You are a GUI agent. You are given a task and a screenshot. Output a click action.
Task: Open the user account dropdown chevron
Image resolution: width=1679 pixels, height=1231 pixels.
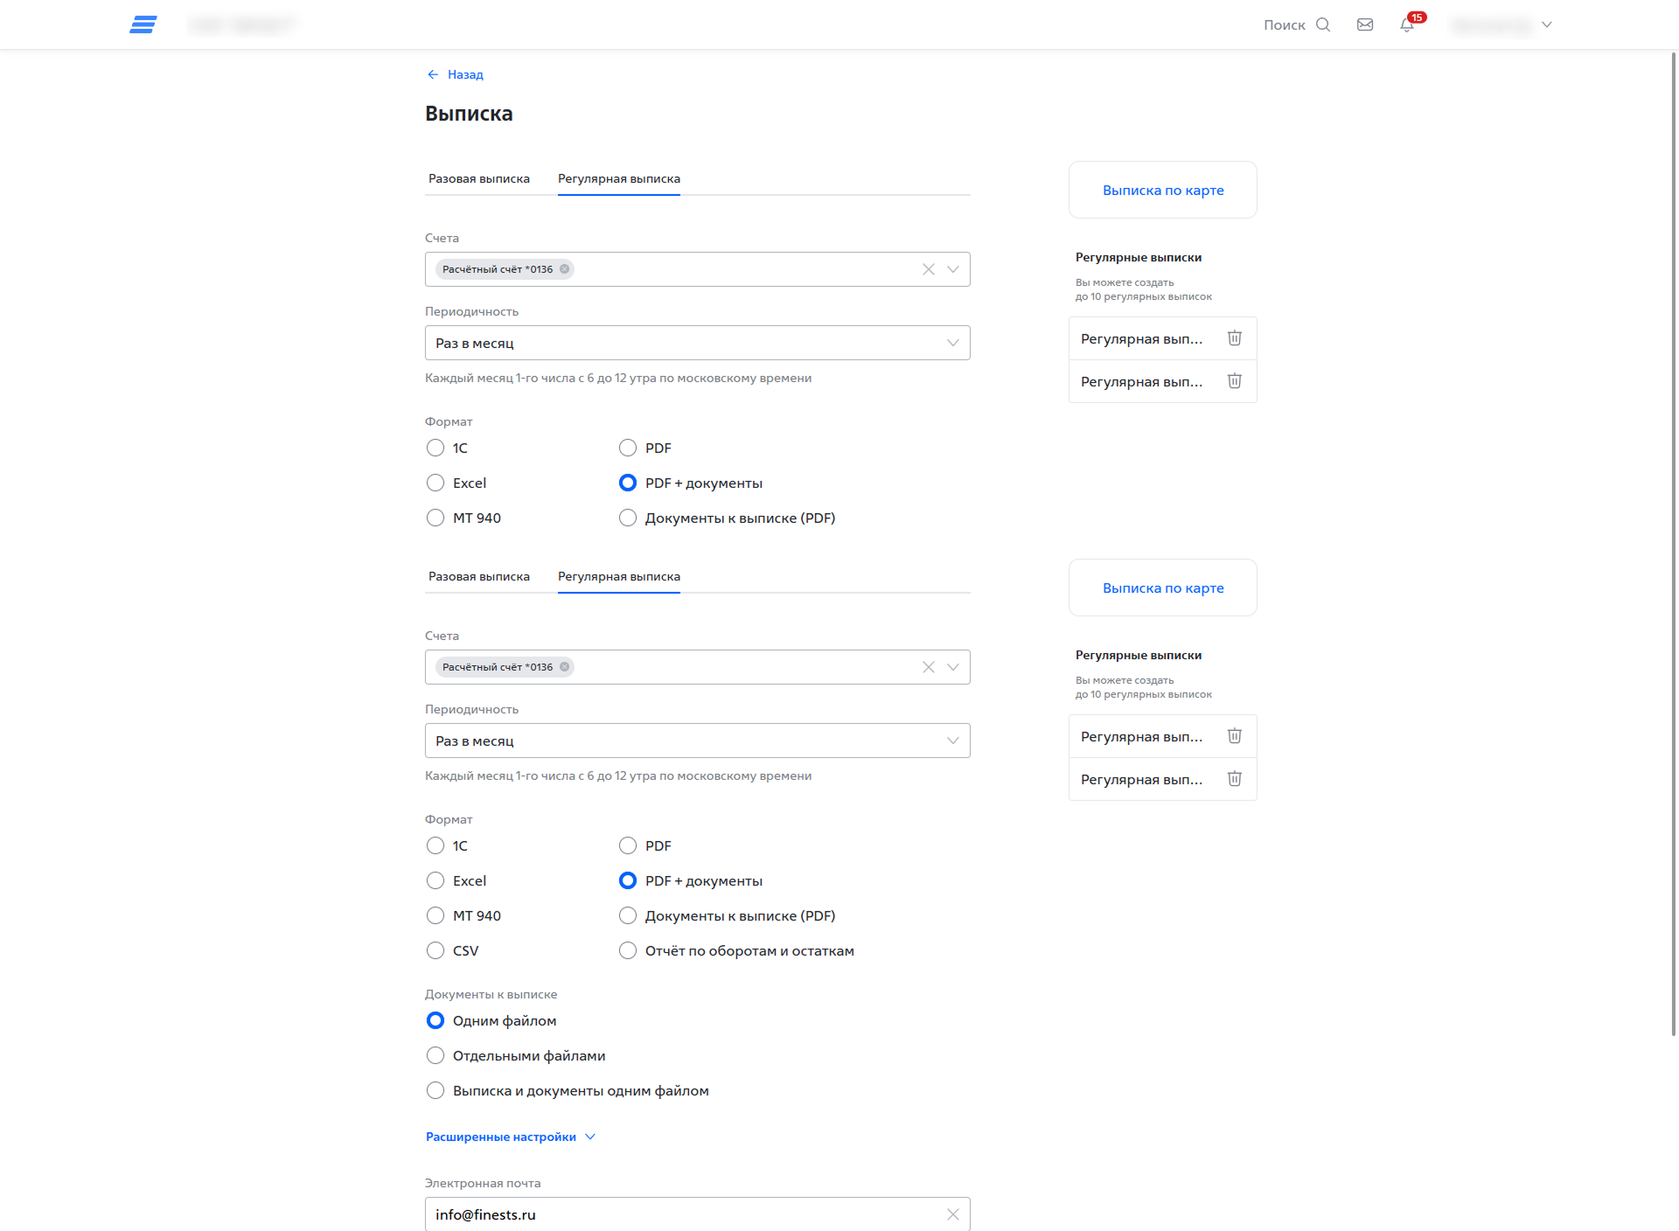[x=1546, y=24]
